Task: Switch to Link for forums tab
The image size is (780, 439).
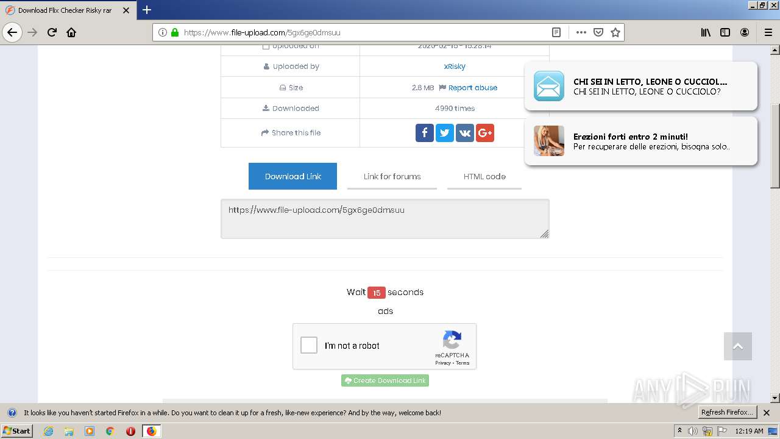Action: tap(392, 176)
